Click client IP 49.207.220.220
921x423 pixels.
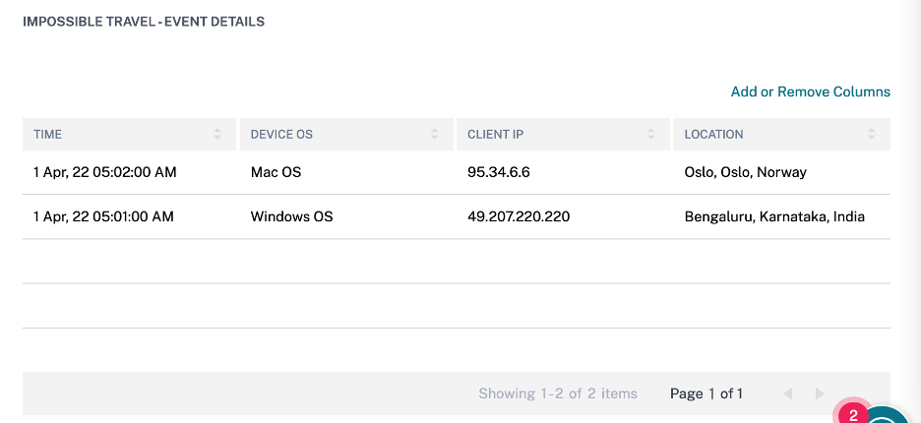pos(519,216)
